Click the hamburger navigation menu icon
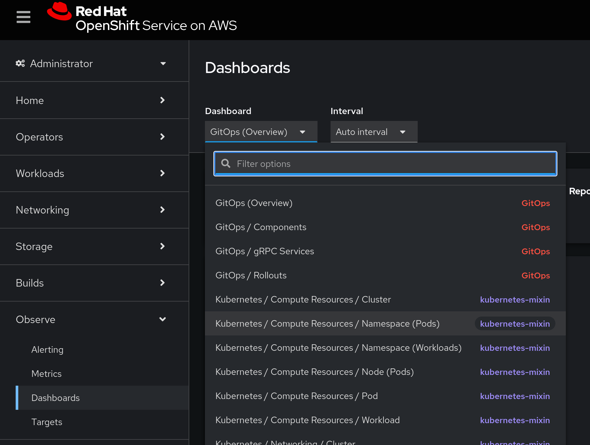 (x=23, y=17)
